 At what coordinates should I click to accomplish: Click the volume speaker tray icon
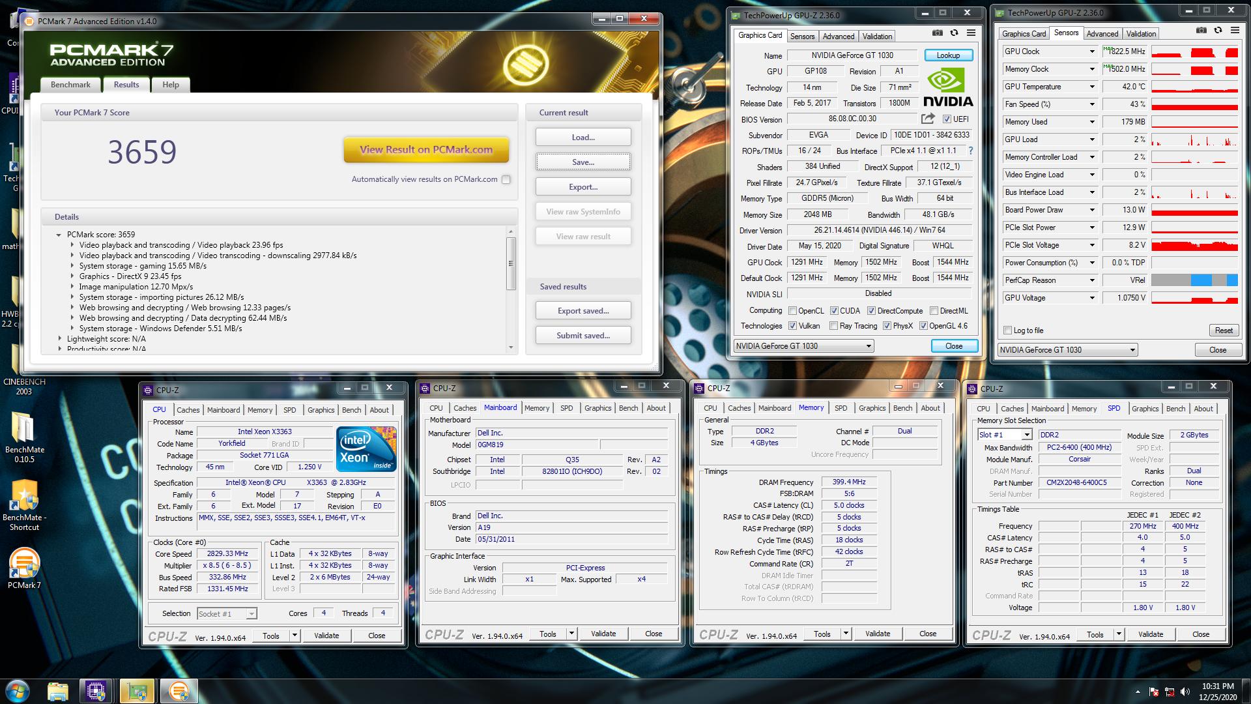(1185, 692)
